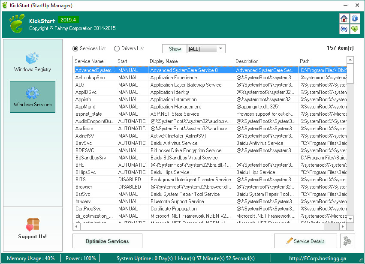The height and width of the screenshot is (264, 365).
Task: Open the FCorp.hostingg.ga link
Action: pos(317,258)
